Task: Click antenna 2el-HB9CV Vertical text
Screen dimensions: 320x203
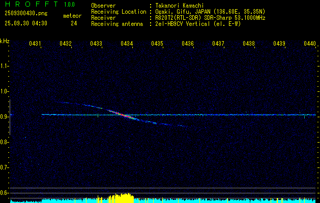Action: (198, 24)
